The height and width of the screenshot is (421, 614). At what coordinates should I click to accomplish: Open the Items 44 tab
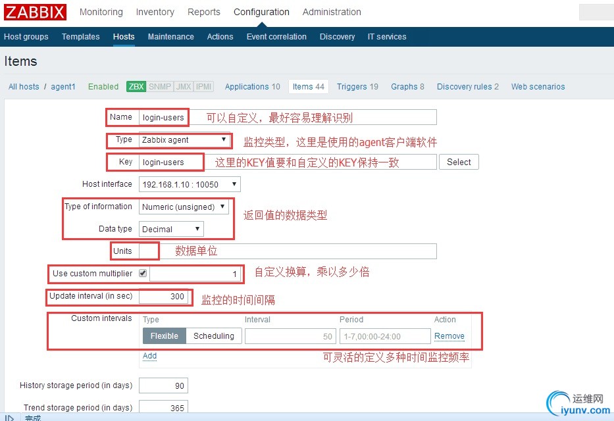(x=309, y=86)
